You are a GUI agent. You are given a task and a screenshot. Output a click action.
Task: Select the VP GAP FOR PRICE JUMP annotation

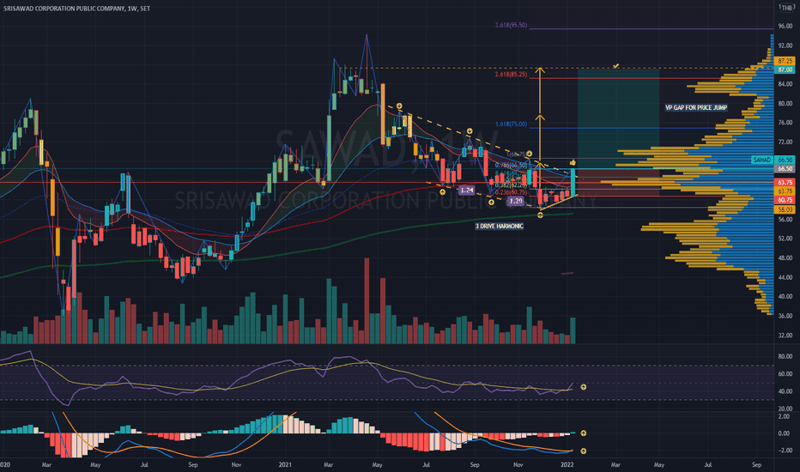[x=696, y=107]
